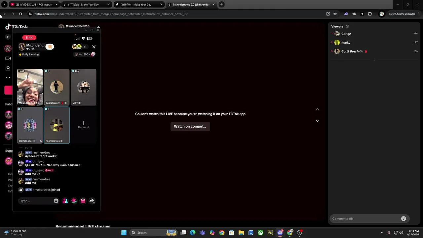Open Chrome three-dot menu

point(418,14)
